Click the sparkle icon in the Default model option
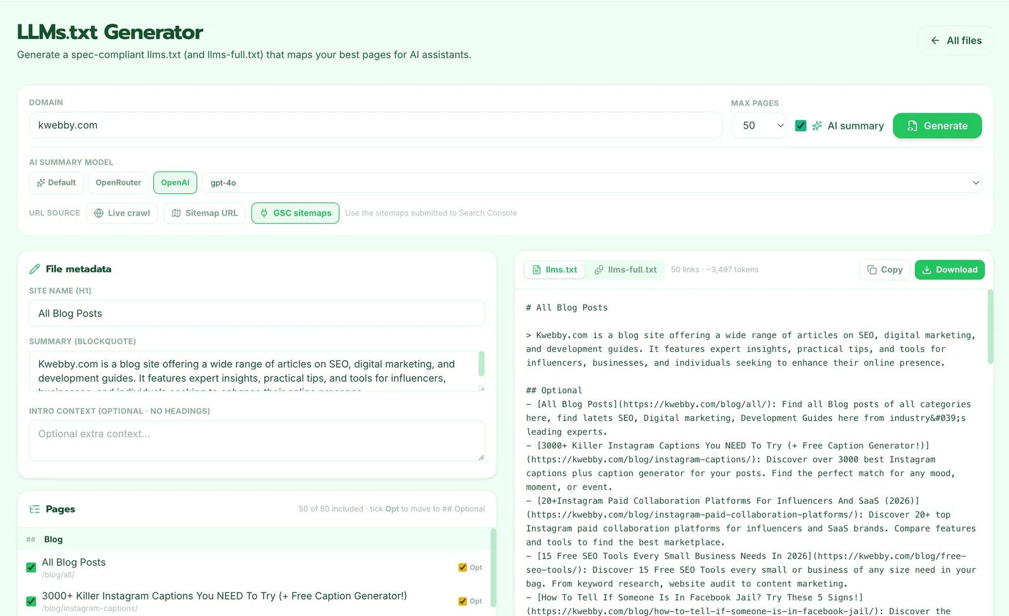 click(41, 183)
